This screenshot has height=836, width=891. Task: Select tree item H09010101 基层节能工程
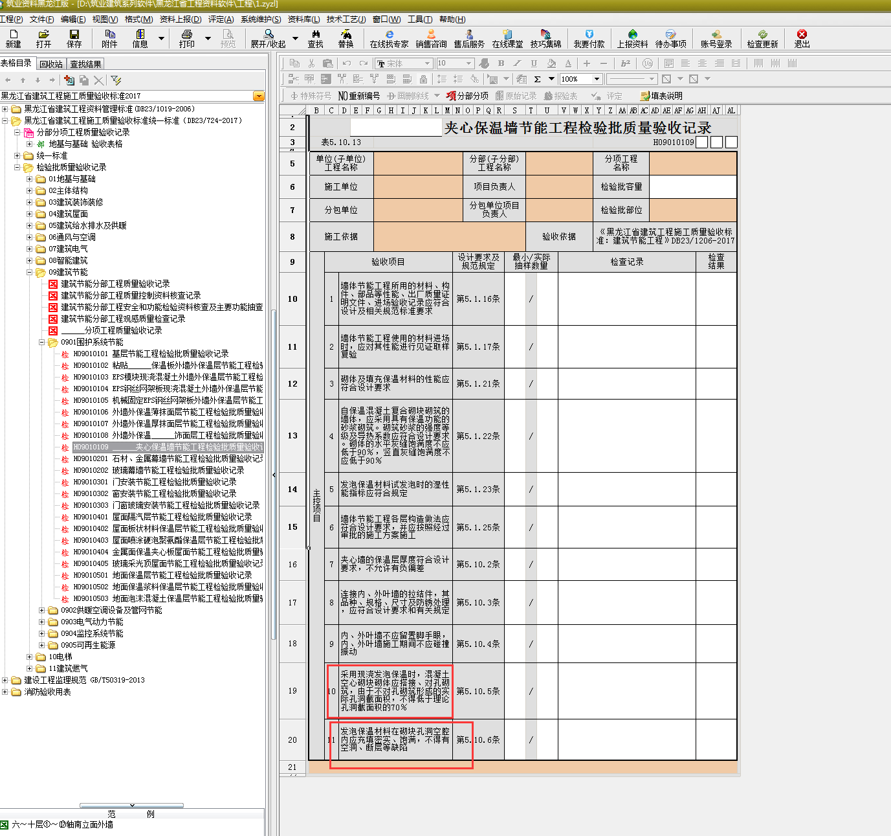tap(151, 354)
